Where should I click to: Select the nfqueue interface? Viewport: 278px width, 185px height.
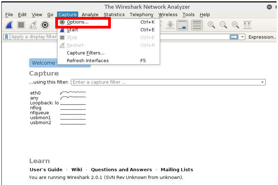pyautogui.click(x=39, y=113)
